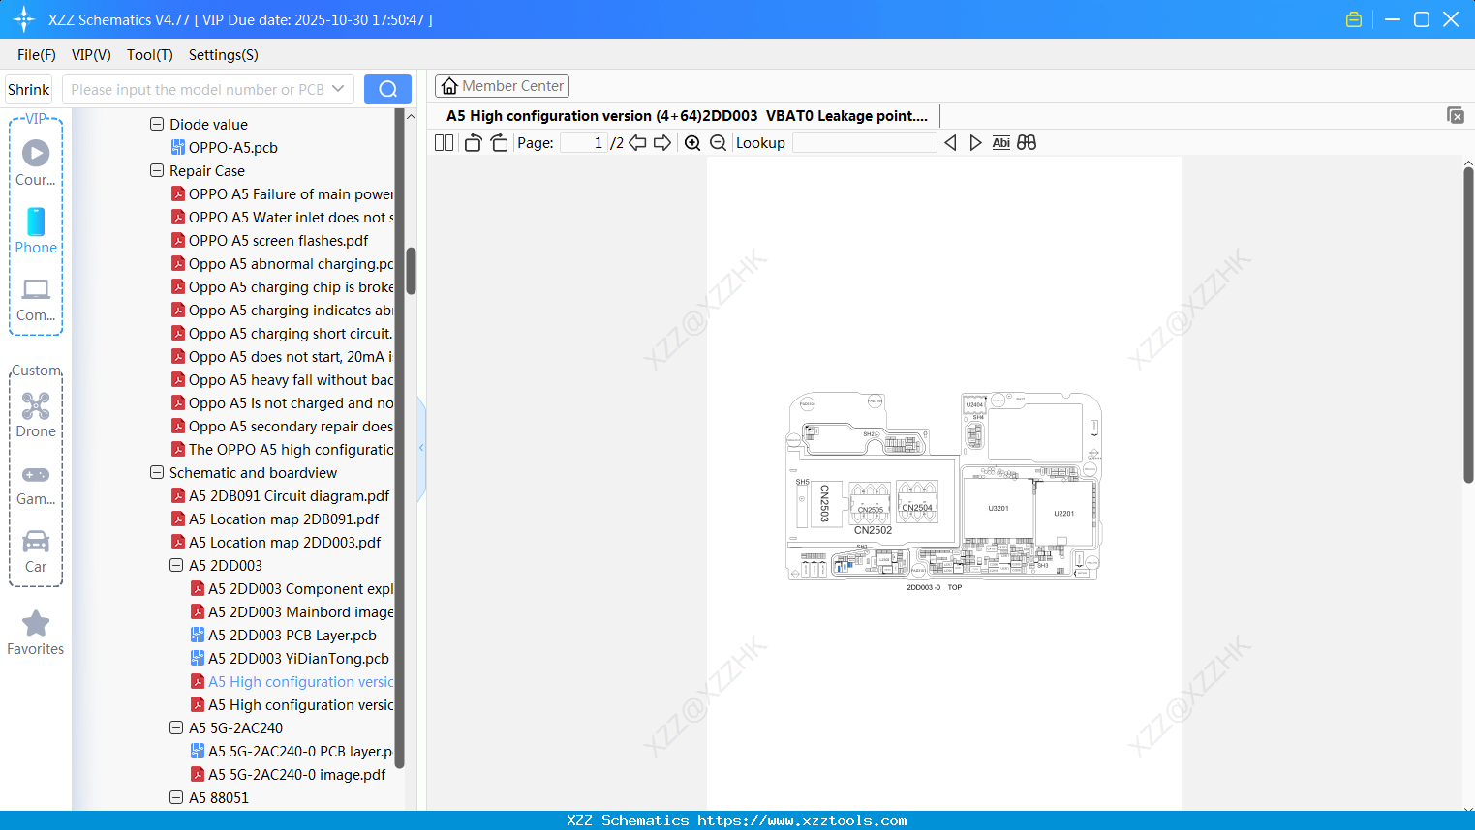Click the binoculars search icon

(x=1027, y=143)
